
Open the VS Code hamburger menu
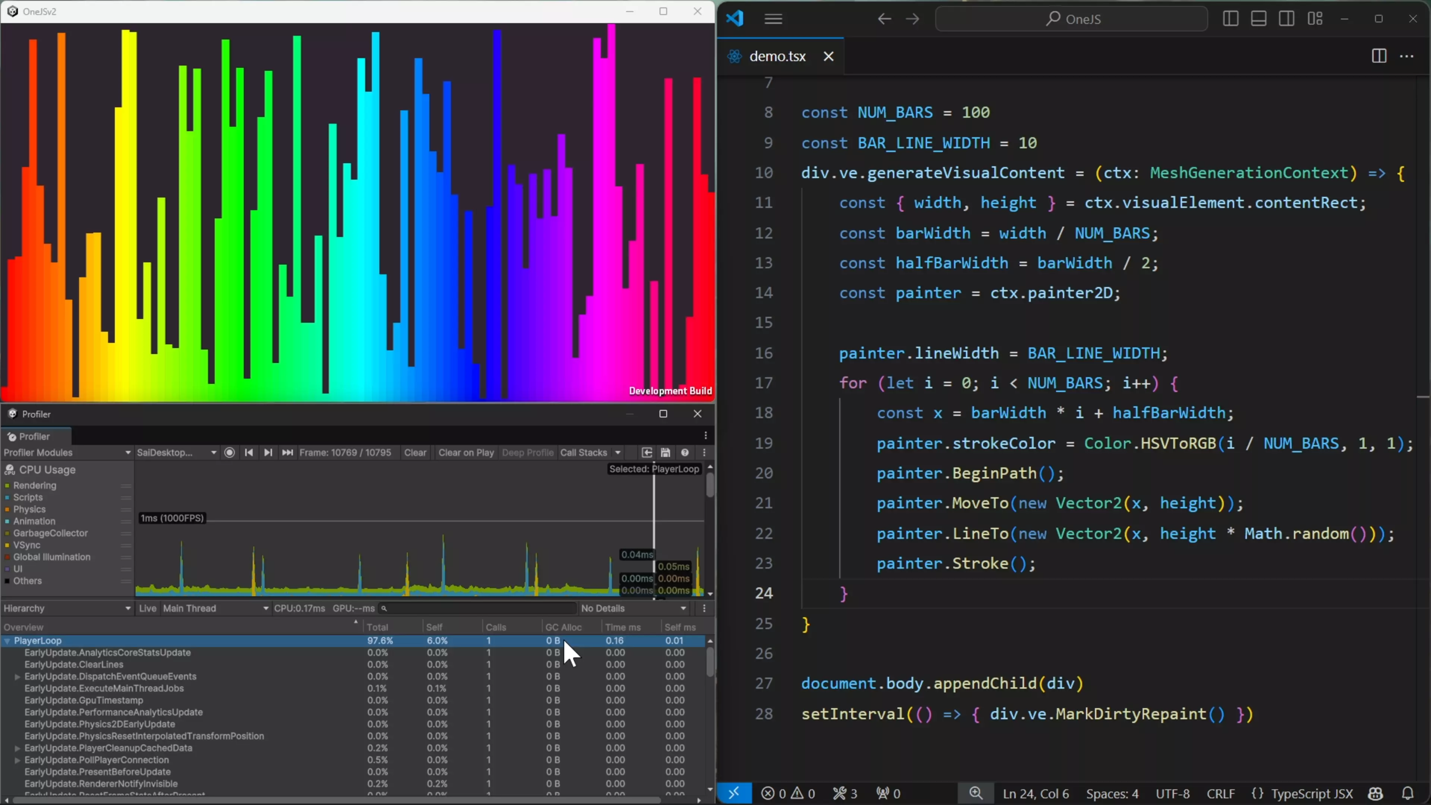pyautogui.click(x=773, y=19)
